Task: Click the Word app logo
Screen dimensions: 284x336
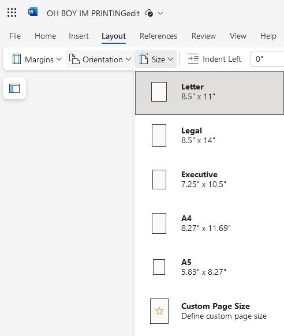Action: [33, 12]
